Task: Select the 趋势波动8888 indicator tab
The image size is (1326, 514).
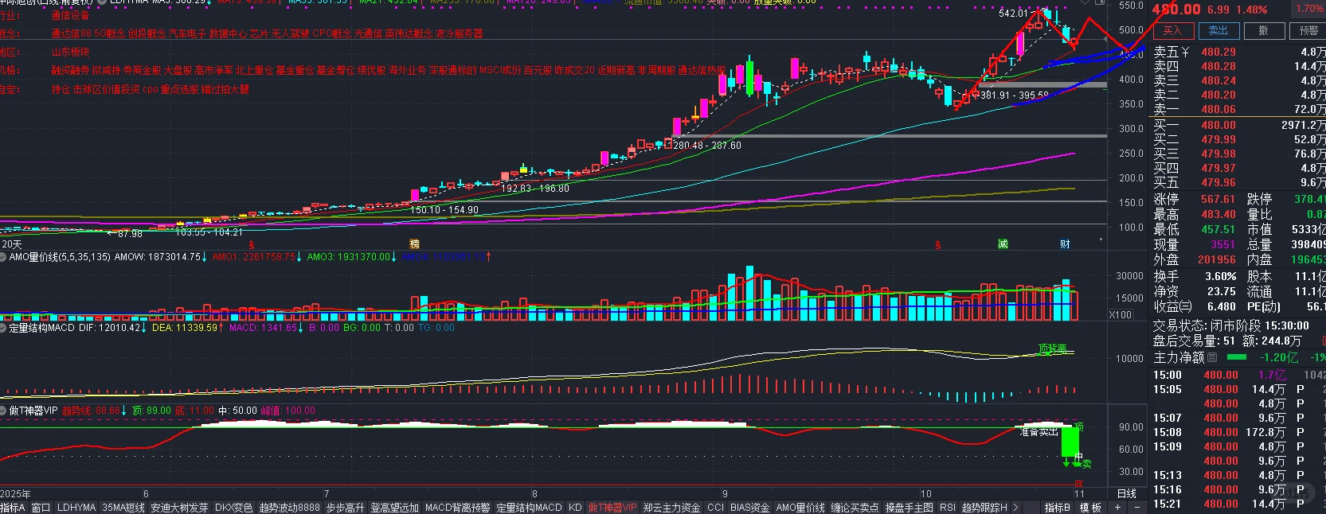Action: click(x=289, y=508)
